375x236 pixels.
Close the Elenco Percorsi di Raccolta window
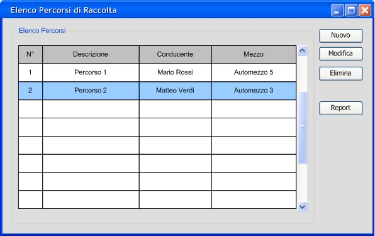click(365, 10)
